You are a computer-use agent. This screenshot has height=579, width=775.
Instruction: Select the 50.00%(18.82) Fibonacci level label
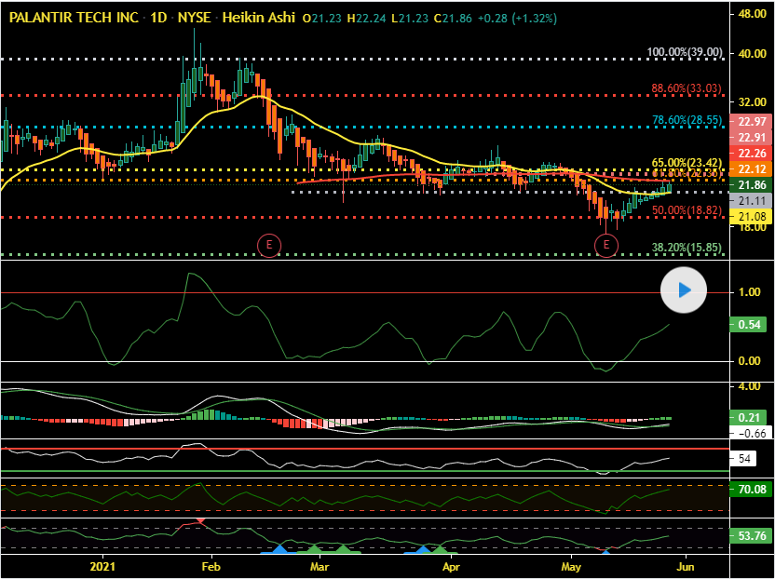687,210
